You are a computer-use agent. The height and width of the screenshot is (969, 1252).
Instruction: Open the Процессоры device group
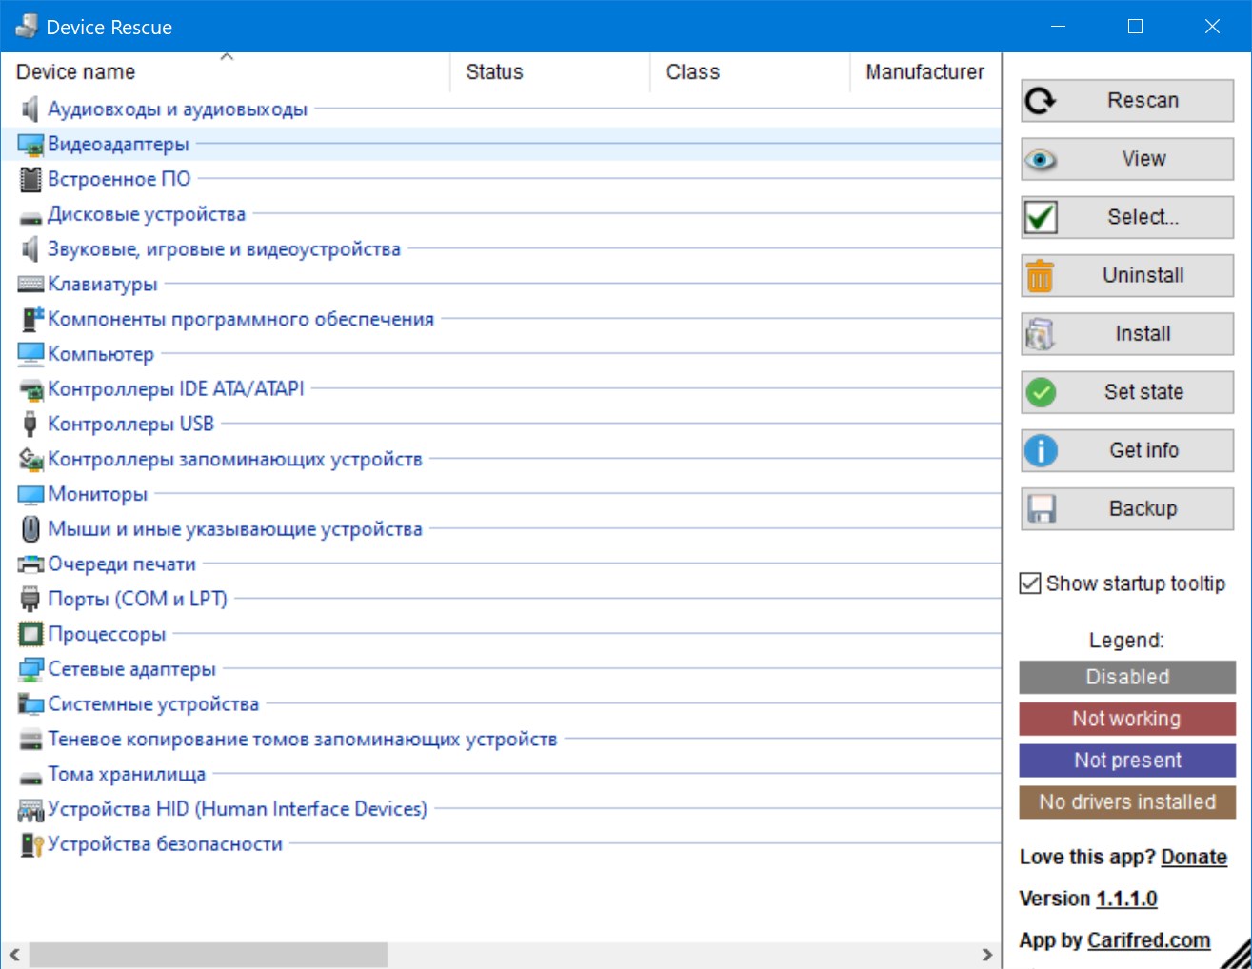pos(107,634)
